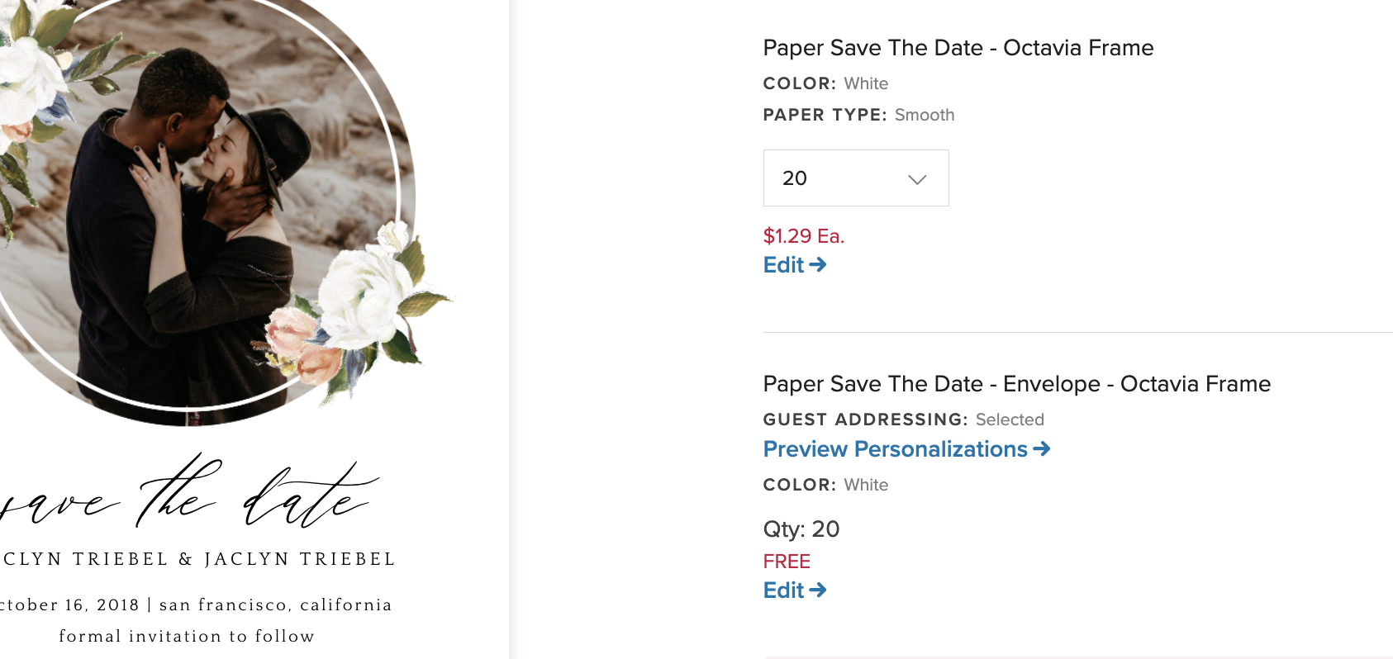1393x659 pixels.
Task: Click the Qty: 20 envelope text
Action: coord(801,529)
